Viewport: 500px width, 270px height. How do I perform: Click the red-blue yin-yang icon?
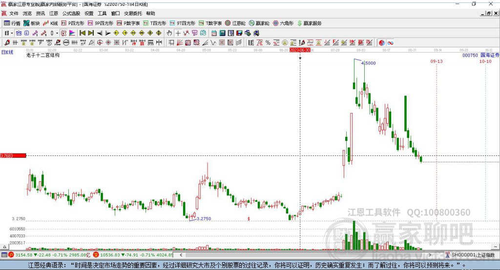382,43
